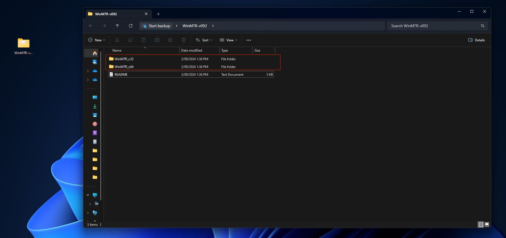Open the See more ellipsis menu
The width and height of the screenshot is (506, 238).
(x=249, y=40)
